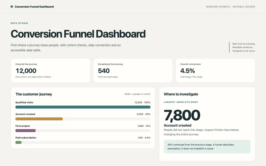Click the 'Final recorded stage' caption
The height and width of the screenshot is (166, 266).
[x=108, y=77]
